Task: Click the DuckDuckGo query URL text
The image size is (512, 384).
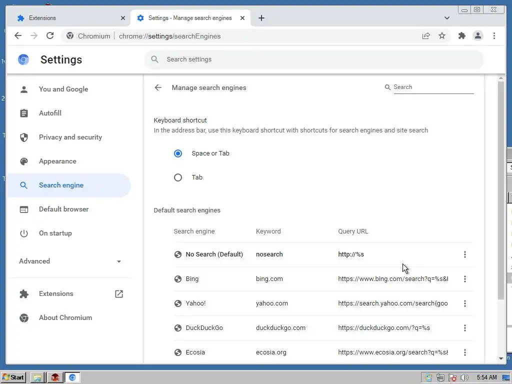Action: click(384, 328)
